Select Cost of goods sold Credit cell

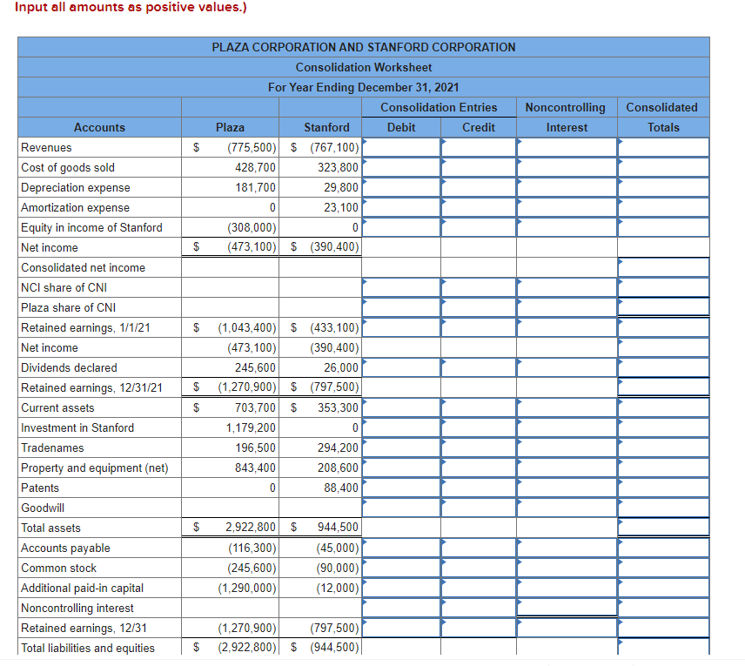(479, 167)
